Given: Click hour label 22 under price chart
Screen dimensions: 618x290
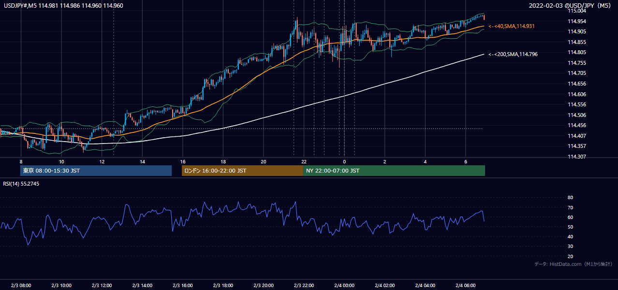Looking at the screenshot, I should [x=304, y=161].
